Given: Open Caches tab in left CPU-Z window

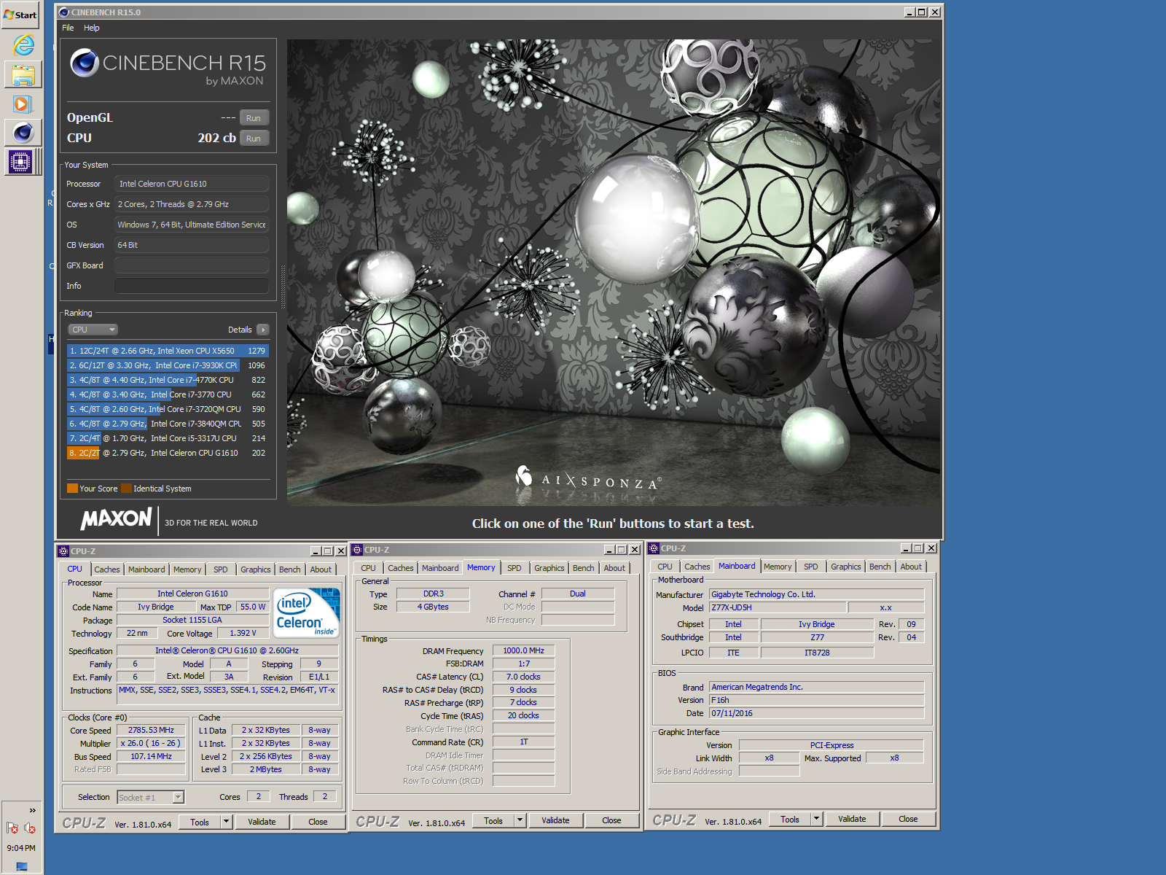Looking at the screenshot, I should (107, 569).
